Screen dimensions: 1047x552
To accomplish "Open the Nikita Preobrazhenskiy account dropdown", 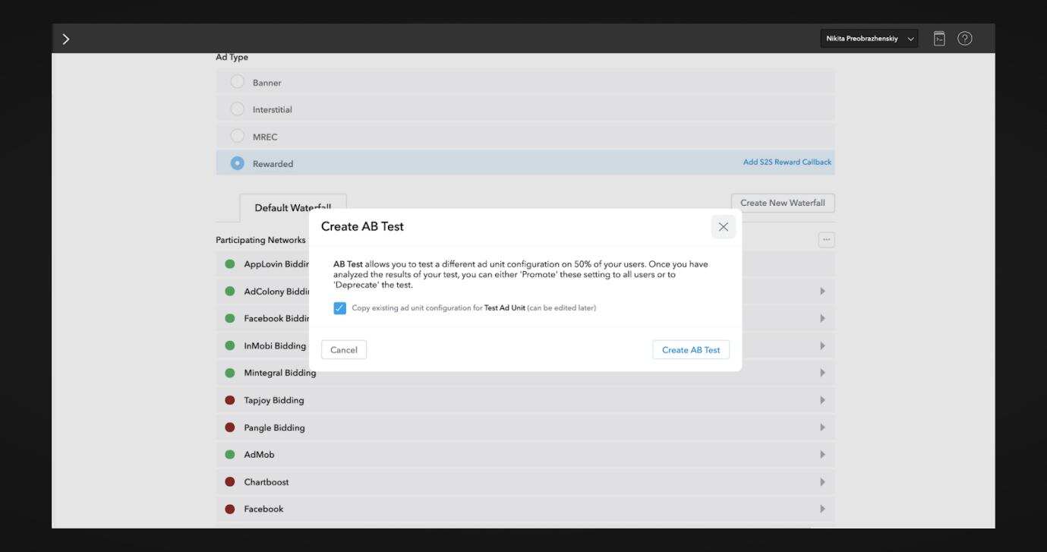I will pyautogui.click(x=869, y=39).
